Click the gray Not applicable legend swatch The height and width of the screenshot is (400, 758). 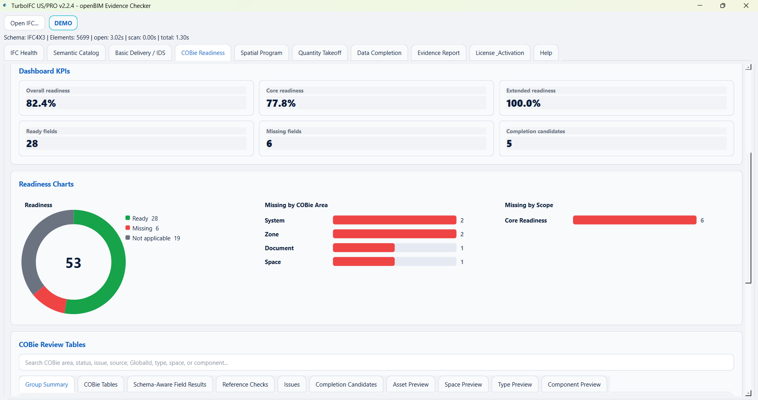pos(128,238)
